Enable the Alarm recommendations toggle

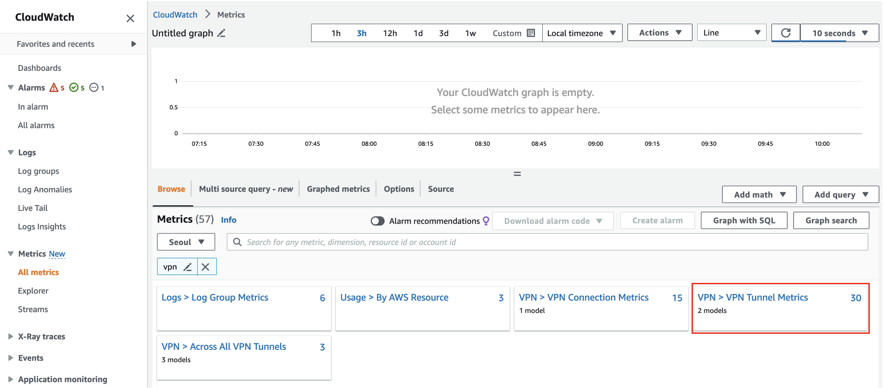coord(377,221)
